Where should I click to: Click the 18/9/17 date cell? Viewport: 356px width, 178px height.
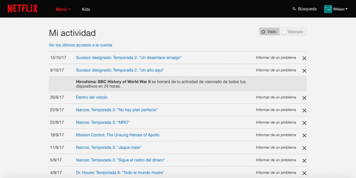pyautogui.click(x=57, y=135)
